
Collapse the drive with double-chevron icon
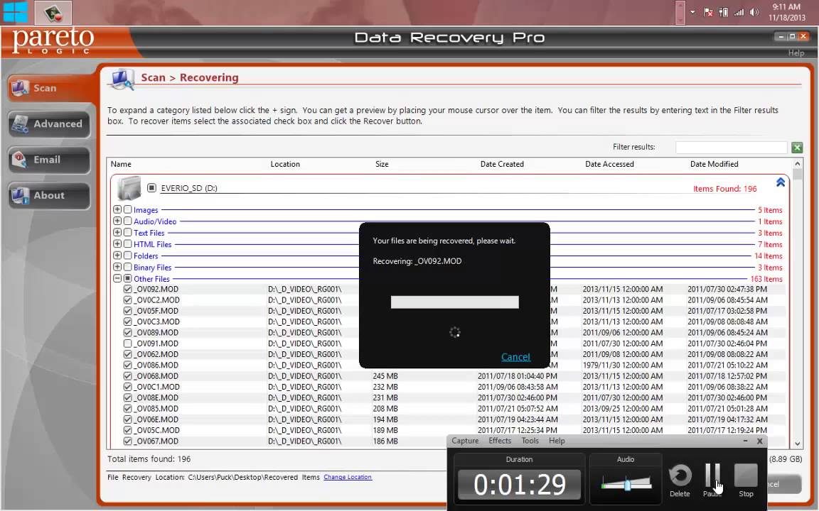tap(781, 182)
